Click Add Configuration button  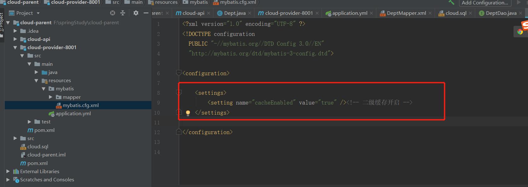point(484,3)
